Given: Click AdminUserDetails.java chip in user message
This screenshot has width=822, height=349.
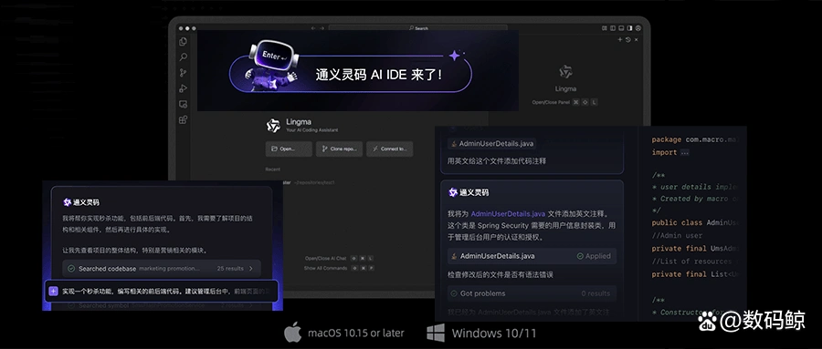Looking at the screenshot, I should pyautogui.click(x=491, y=143).
